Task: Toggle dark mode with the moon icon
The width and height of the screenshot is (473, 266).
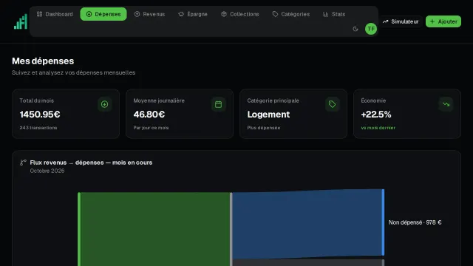Action: coord(355,29)
